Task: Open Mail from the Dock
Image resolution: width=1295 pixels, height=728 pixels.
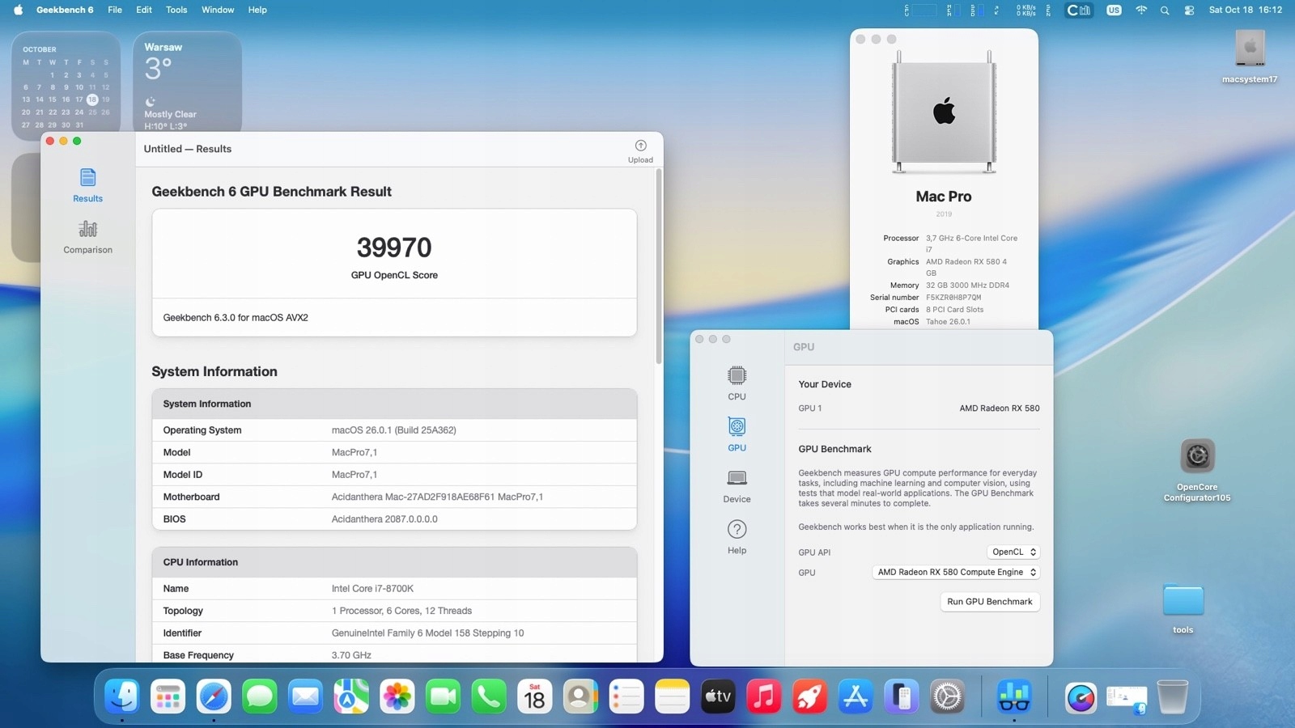Action: [x=305, y=696]
